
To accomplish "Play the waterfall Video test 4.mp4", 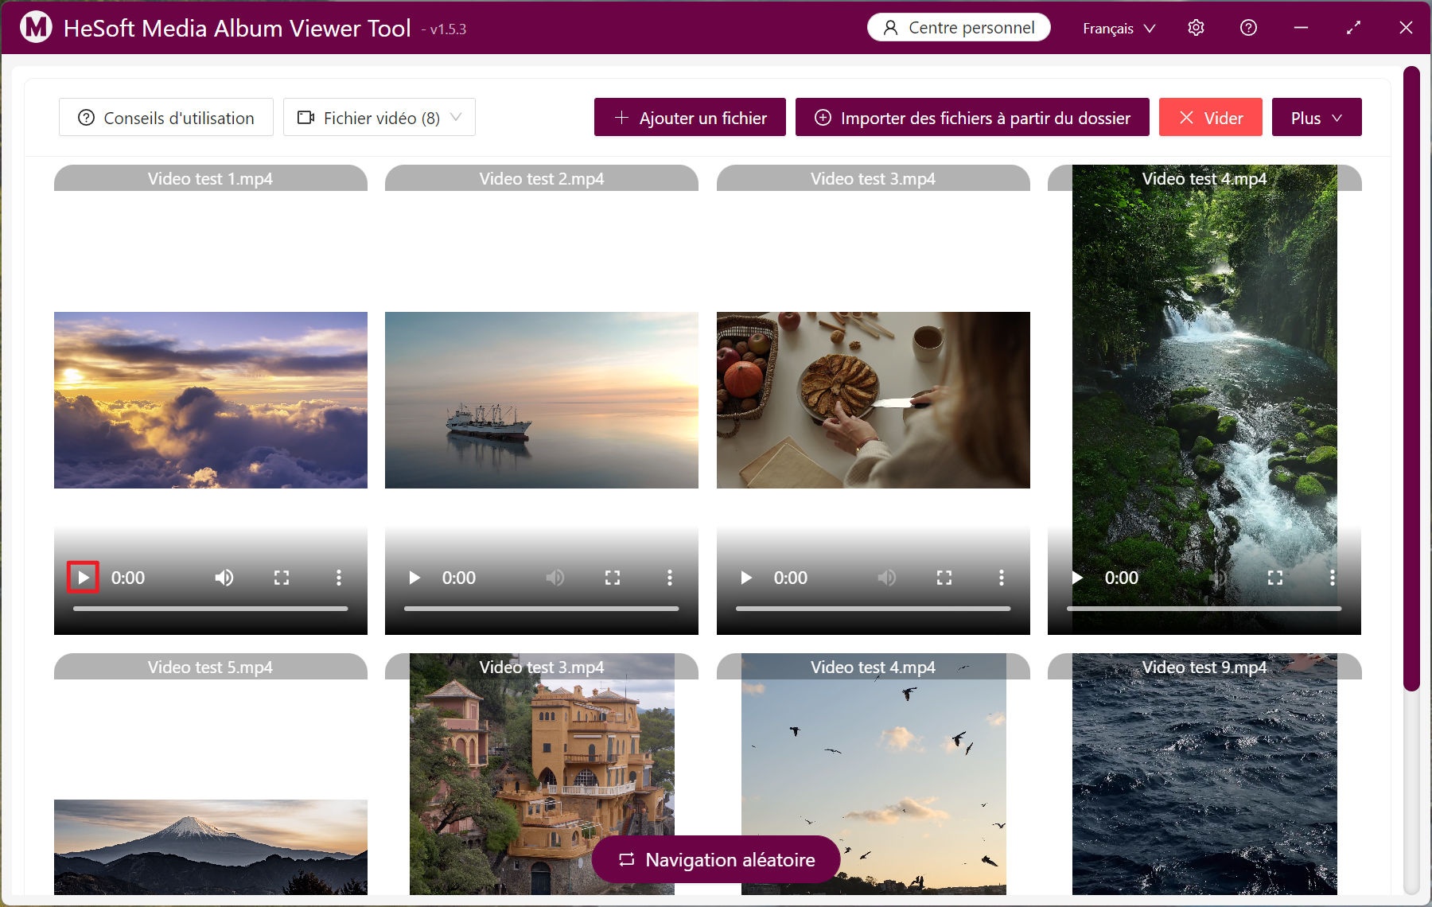I will point(1077,578).
